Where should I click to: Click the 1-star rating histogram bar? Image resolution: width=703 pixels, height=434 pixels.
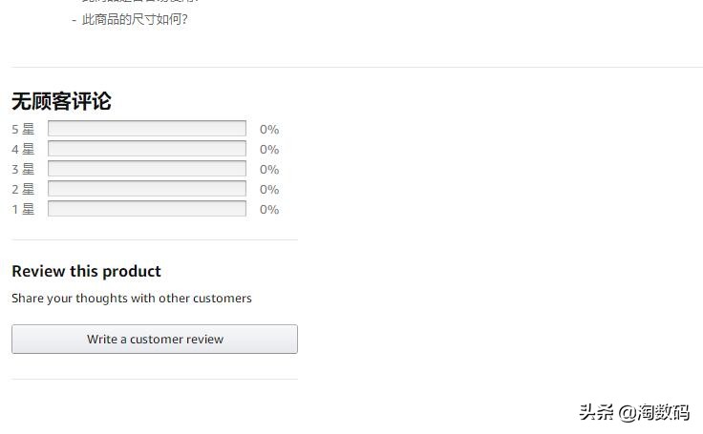[147, 209]
